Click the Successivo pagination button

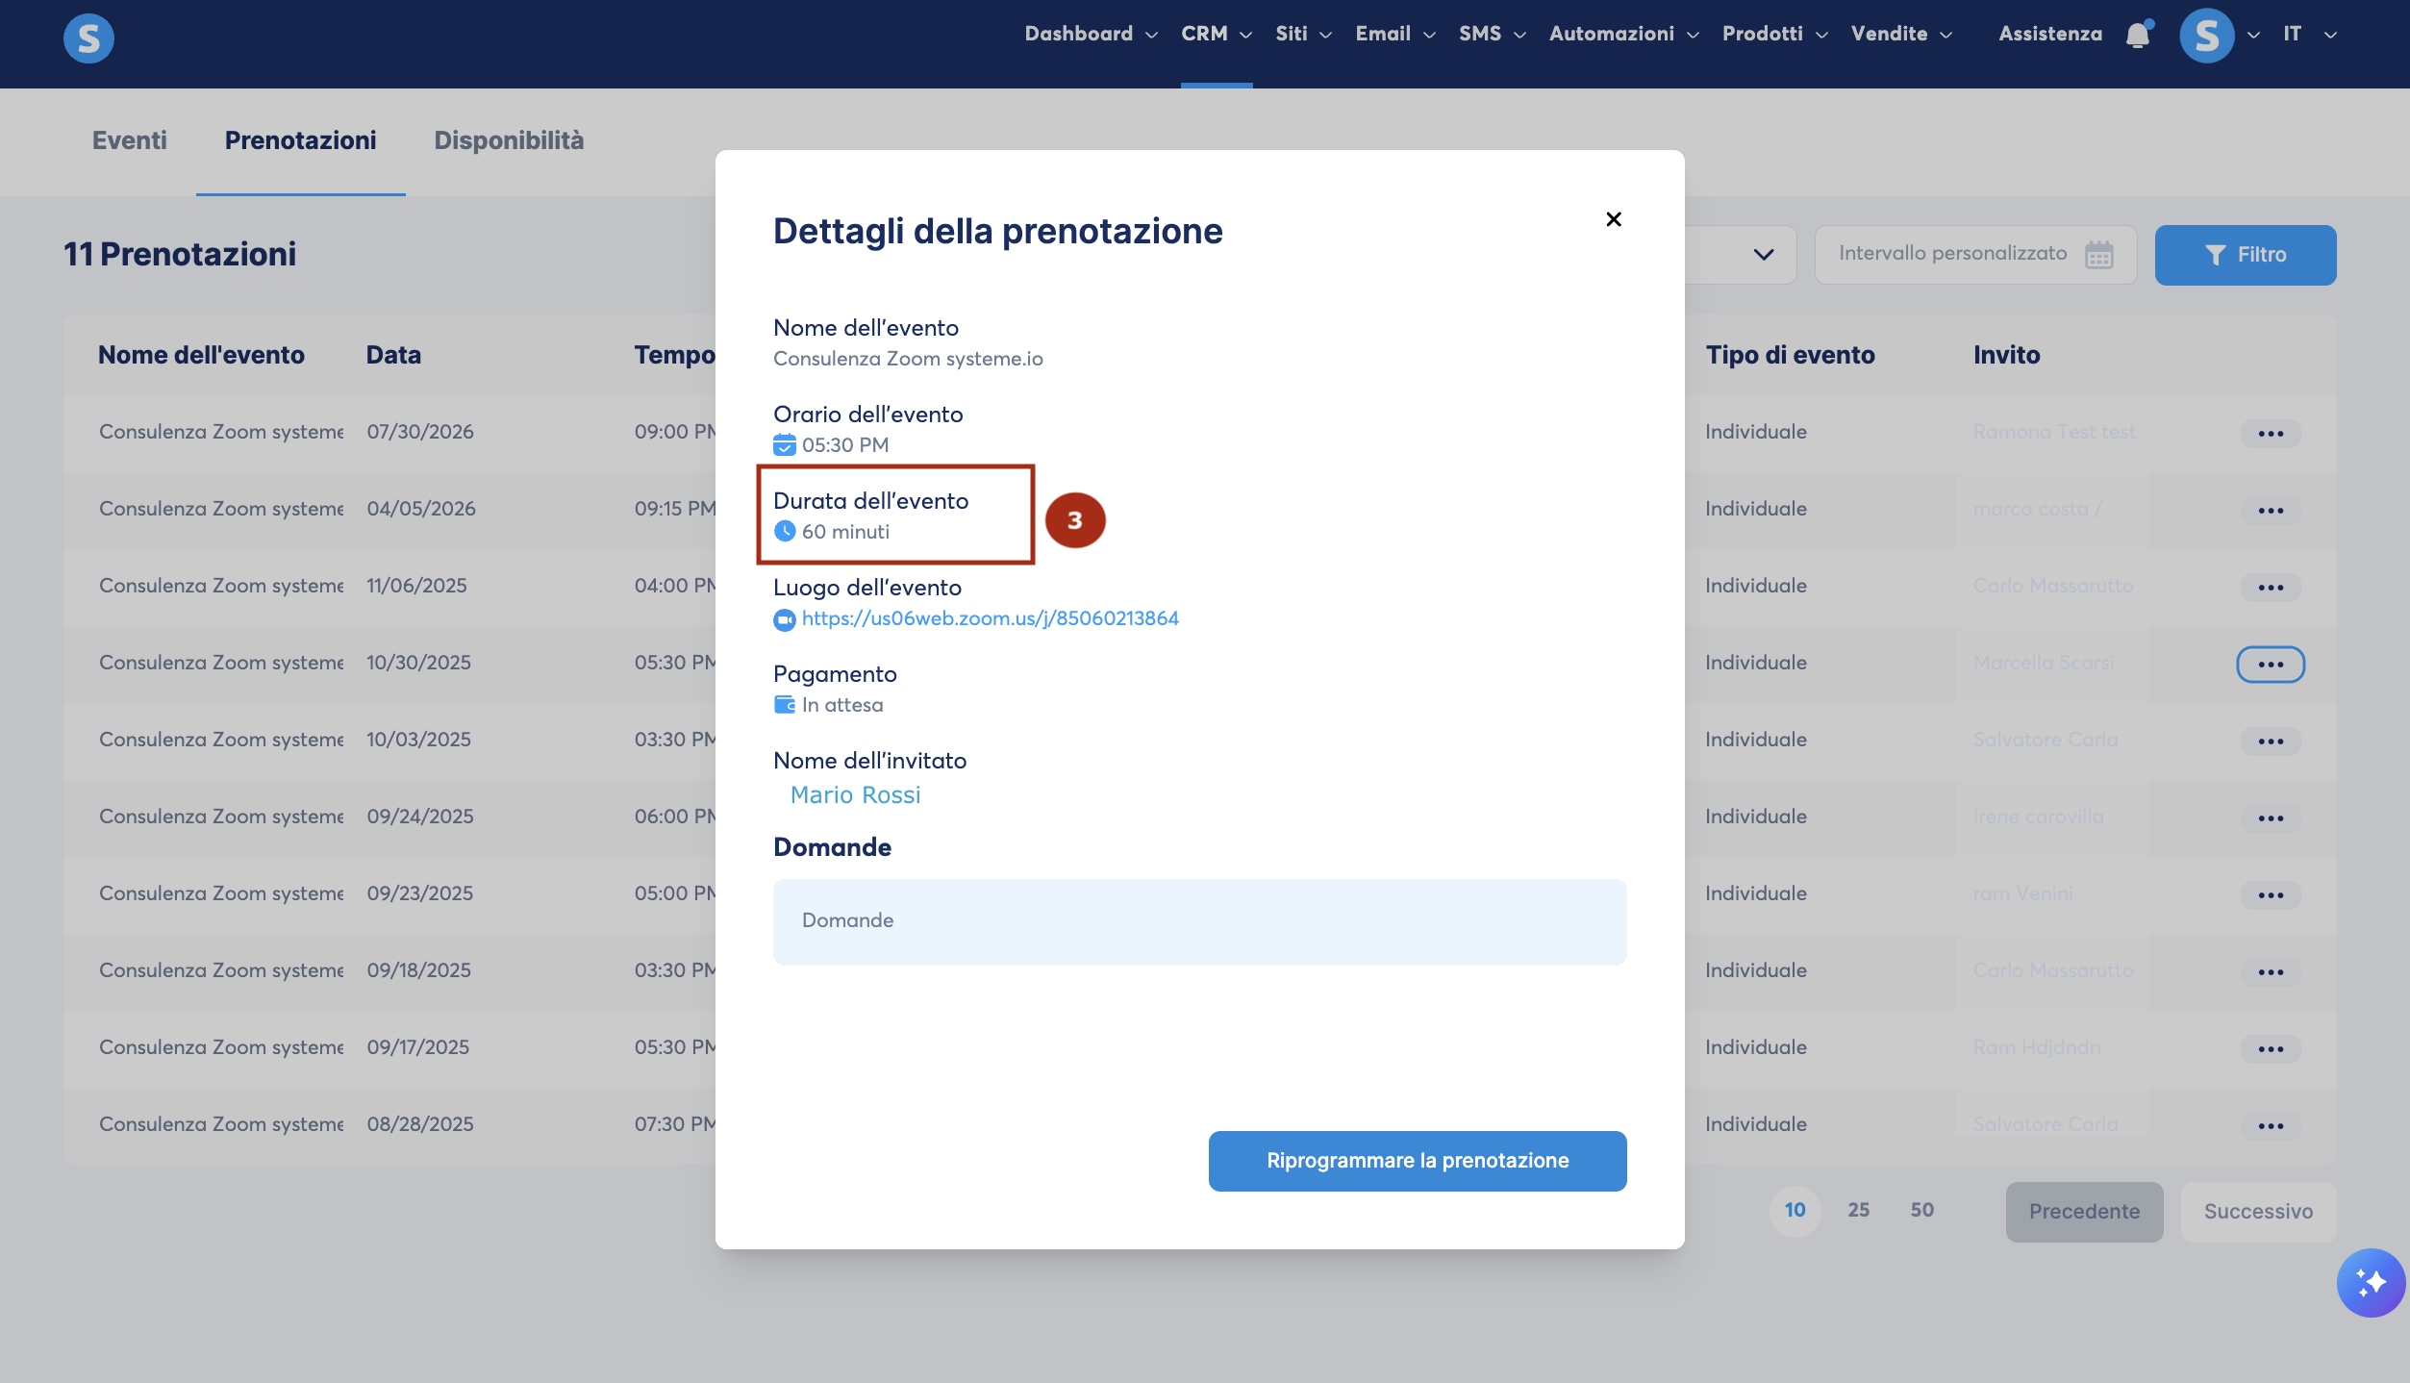coord(2258,1212)
